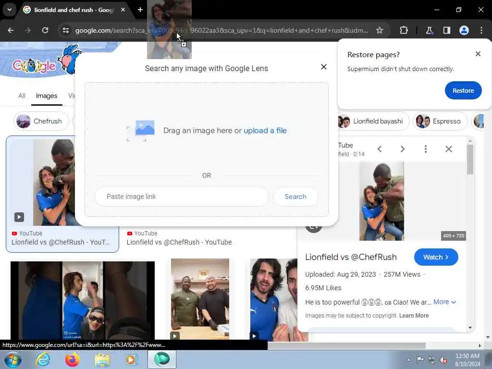Open site information icon in address bar
The width and height of the screenshot is (492, 369).
tap(65, 30)
